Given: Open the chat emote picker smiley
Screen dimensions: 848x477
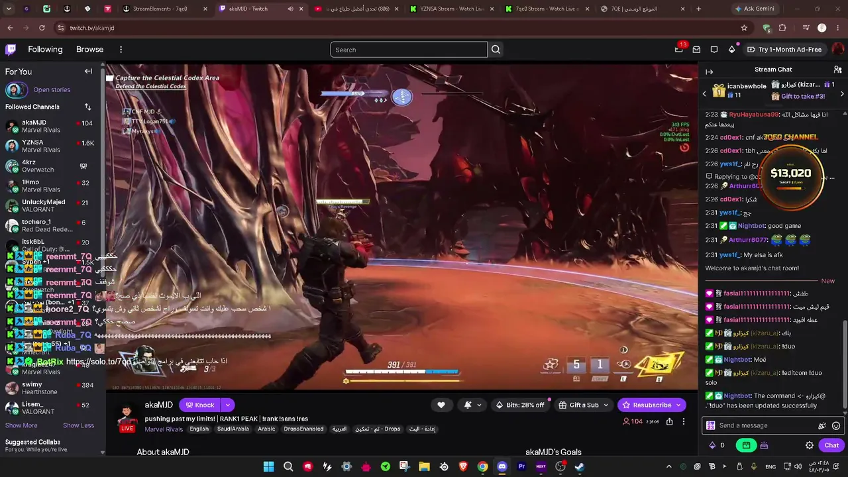Looking at the screenshot, I should pos(836,426).
